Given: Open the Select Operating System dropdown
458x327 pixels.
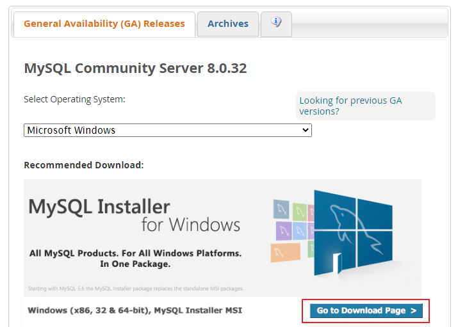Looking at the screenshot, I should click(x=168, y=130).
